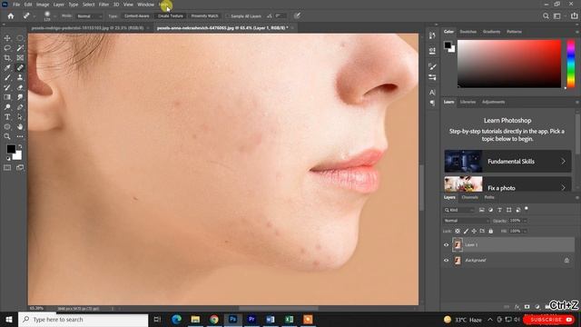The width and height of the screenshot is (581, 327).
Task: Toggle type layer filter icon
Action: pyautogui.click(x=499, y=210)
